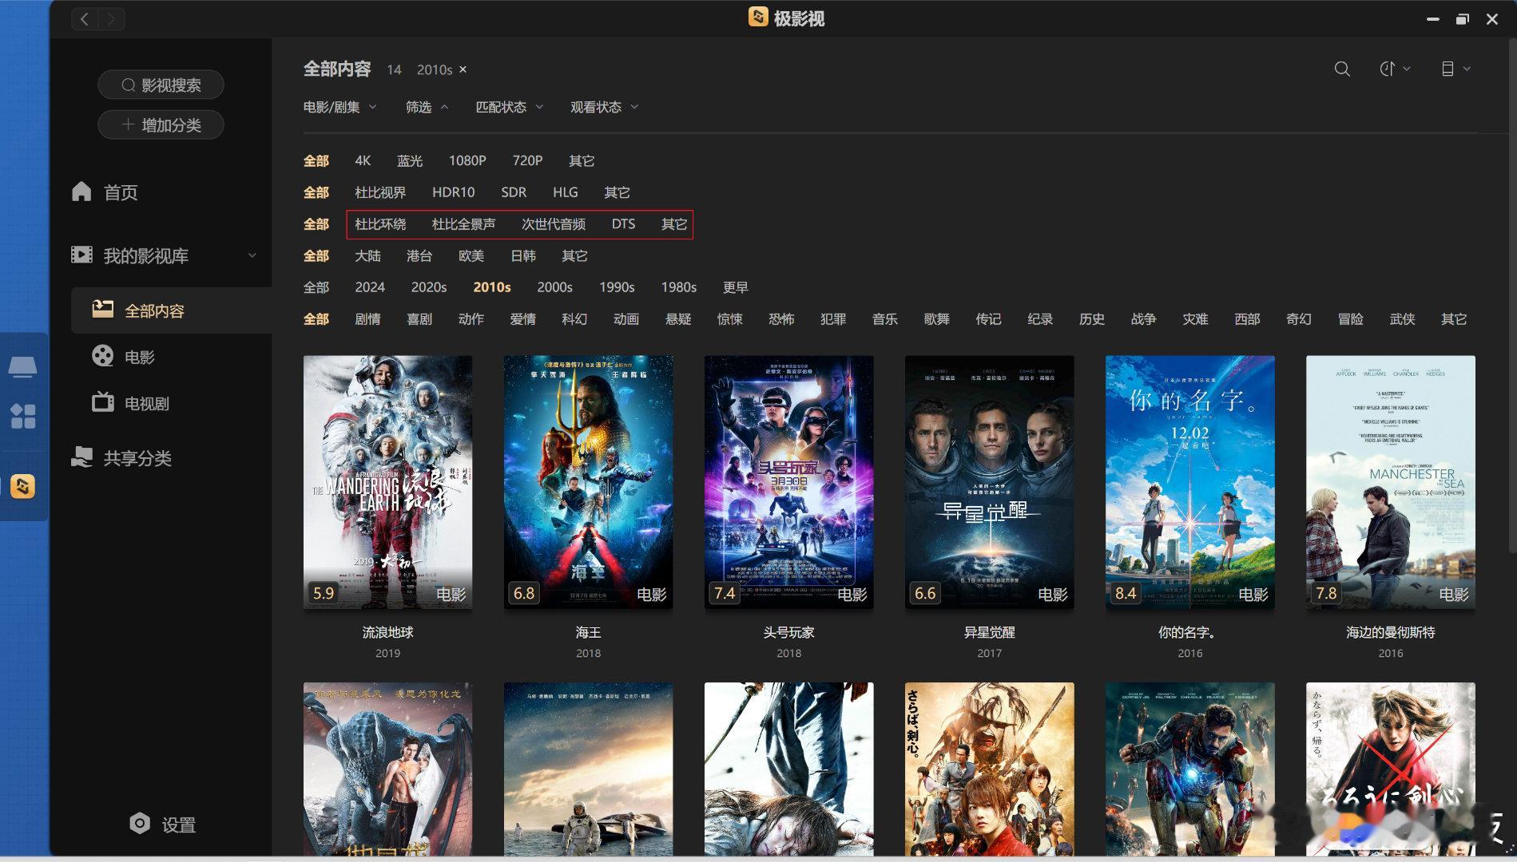Select the 更早 earlier filter

[x=736, y=287]
